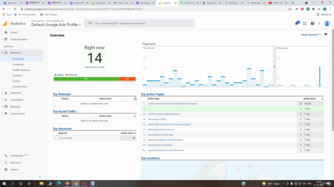The width and height of the screenshot is (334, 187).
Task: Select Locations under Realtime
Action: point(18,64)
